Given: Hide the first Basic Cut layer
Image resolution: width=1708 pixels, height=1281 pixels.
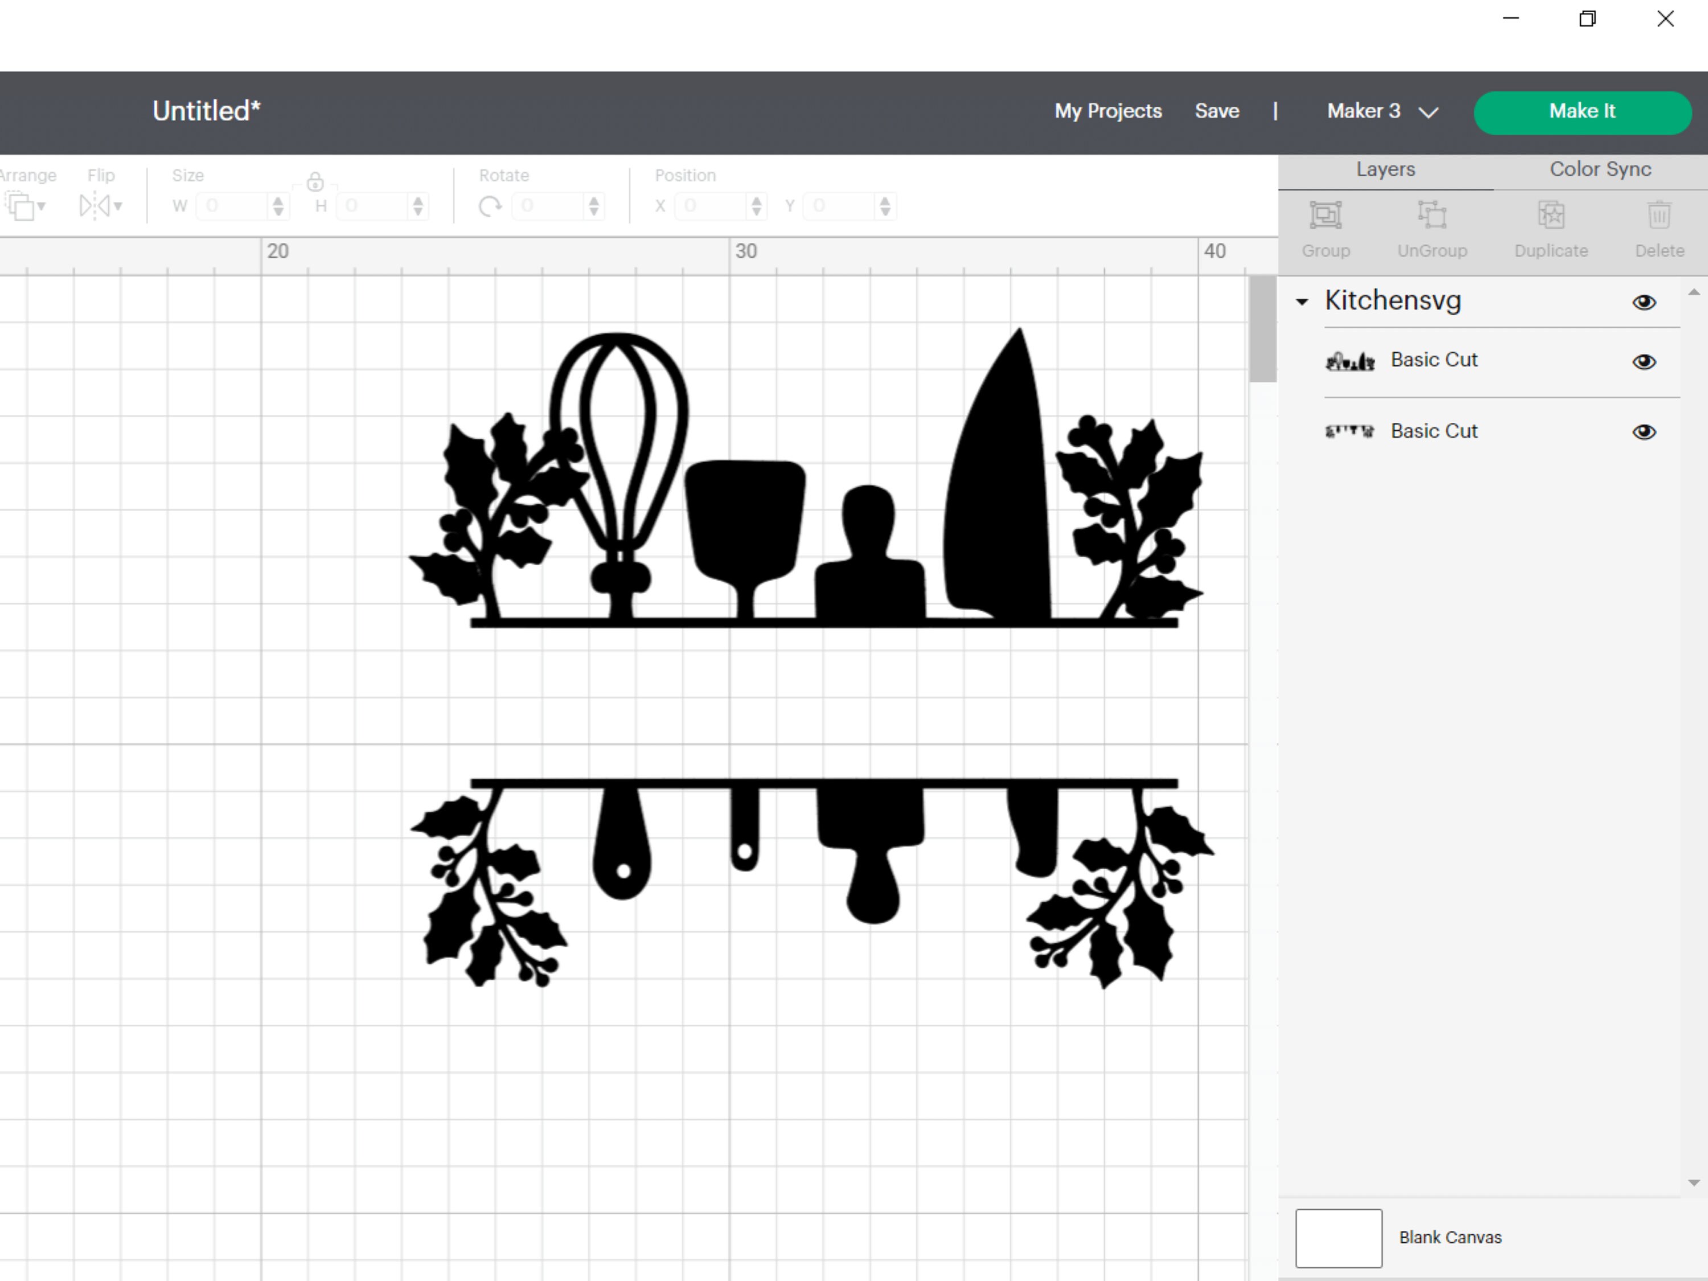Looking at the screenshot, I should [x=1645, y=362].
